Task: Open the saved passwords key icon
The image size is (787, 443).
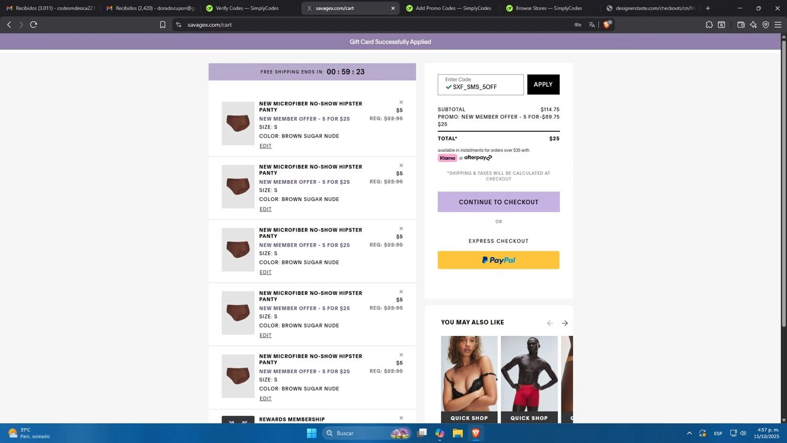Action: pyautogui.click(x=578, y=25)
